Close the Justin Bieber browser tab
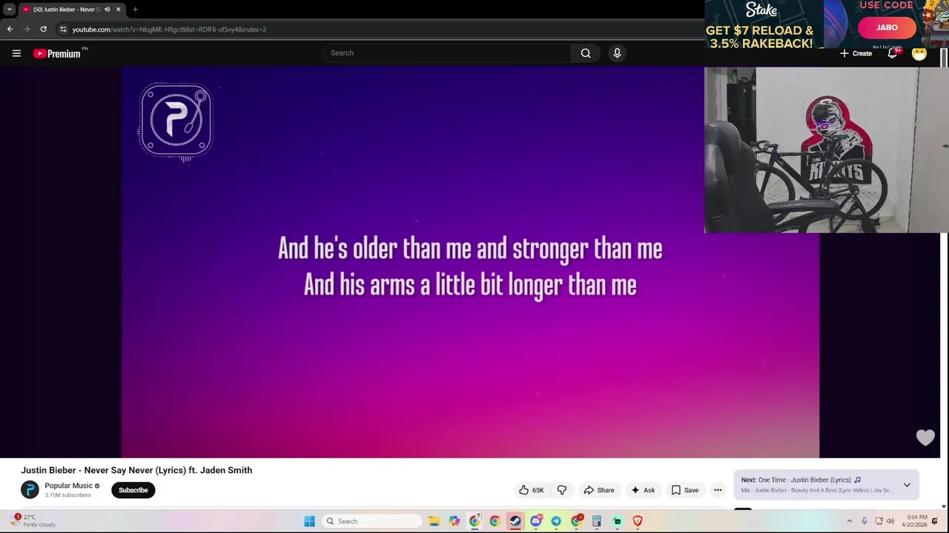The height and width of the screenshot is (533, 949). pos(118,10)
